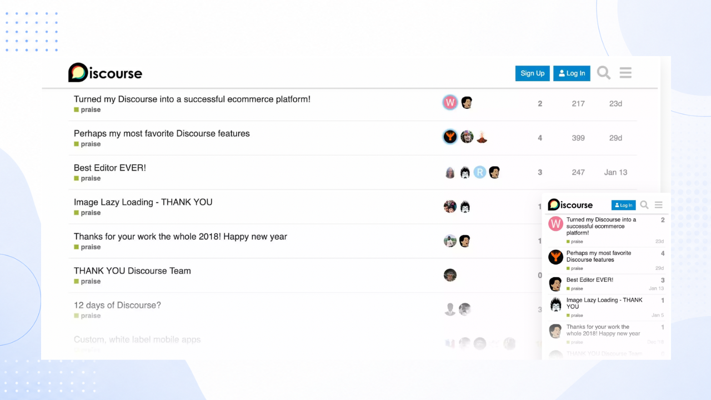Click praise tag under desktop 2018 thanks topic

tap(88, 247)
